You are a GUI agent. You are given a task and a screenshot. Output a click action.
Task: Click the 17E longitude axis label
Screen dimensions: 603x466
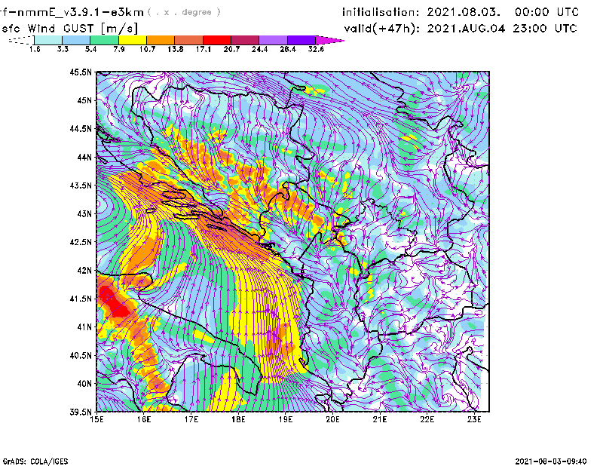point(191,419)
